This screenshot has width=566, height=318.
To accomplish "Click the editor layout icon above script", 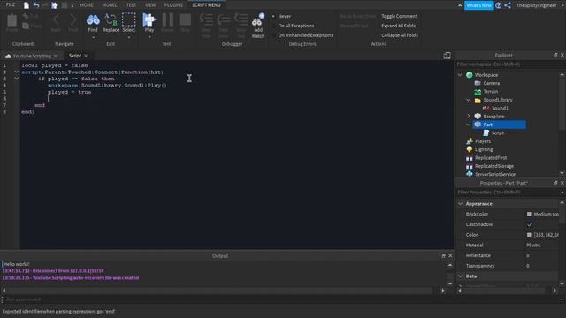I will [x=447, y=56].
